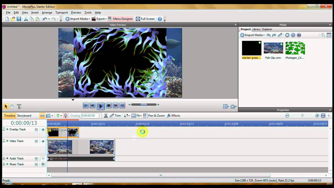The width and height of the screenshot is (334, 188).
Task: Toggle the red enable dot on Audio Track
Action: [7, 158]
